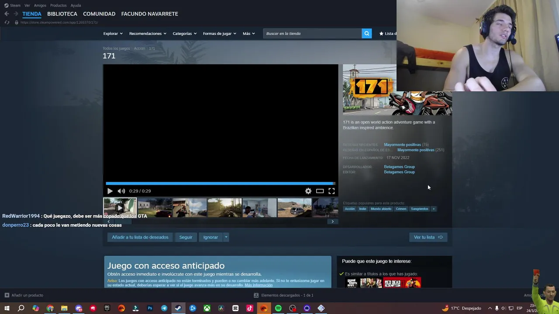Select the fourth screenshot thumbnail with sunset
The height and width of the screenshot is (314, 559).
pyautogui.click(x=224, y=208)
